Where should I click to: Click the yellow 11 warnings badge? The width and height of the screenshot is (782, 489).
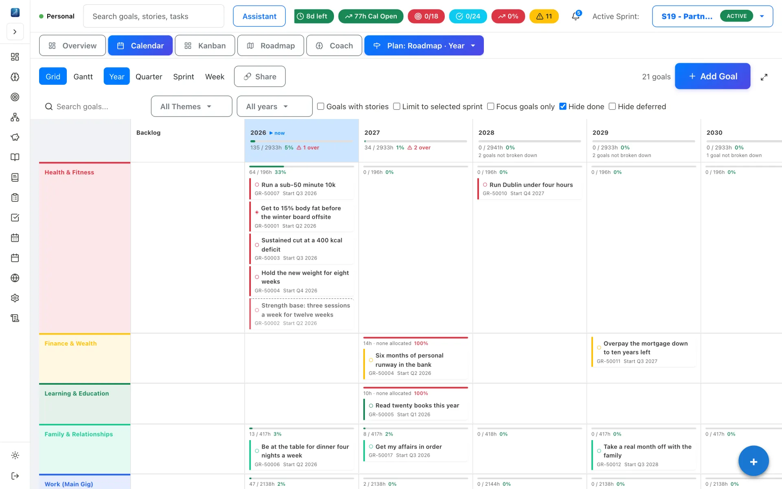point(544,16)
